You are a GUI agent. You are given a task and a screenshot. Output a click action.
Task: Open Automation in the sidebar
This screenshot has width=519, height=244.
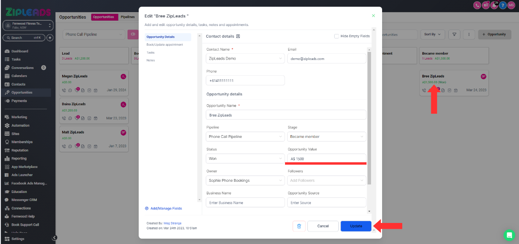(20, 125)
